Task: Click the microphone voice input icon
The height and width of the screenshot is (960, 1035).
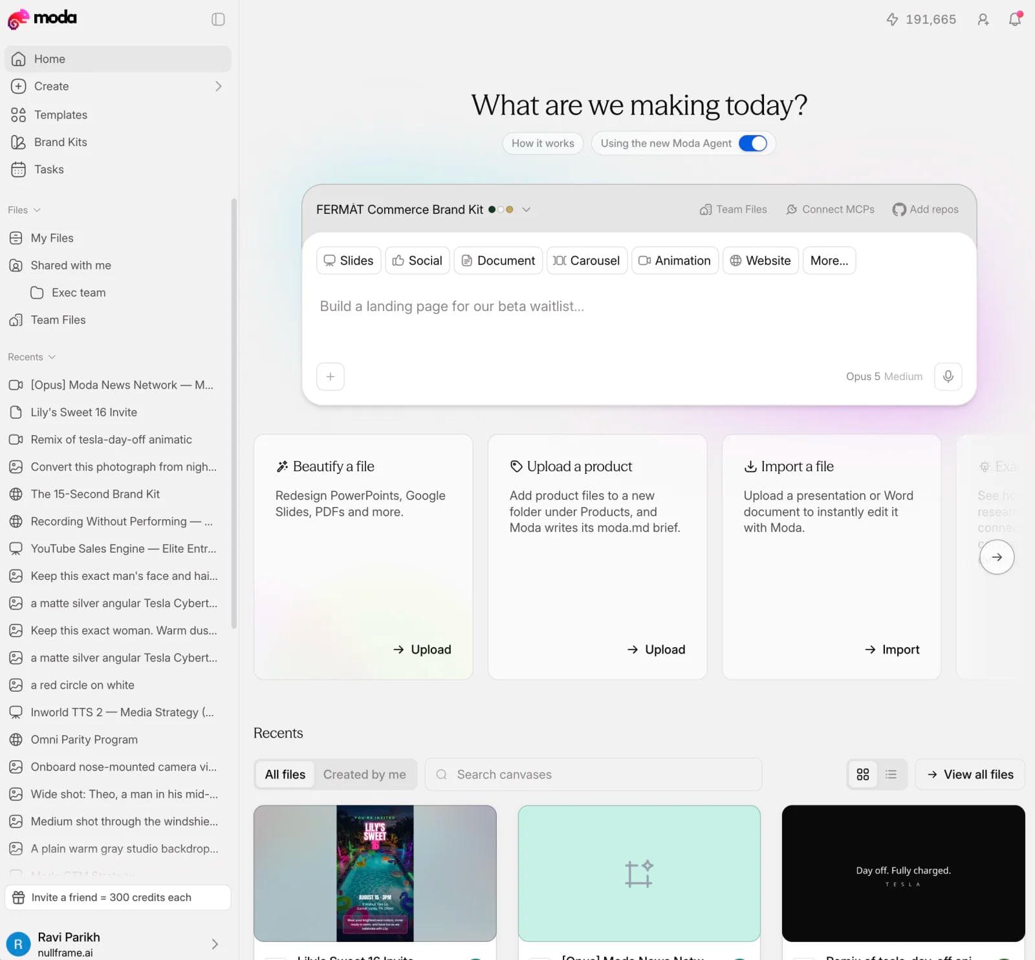Action: [x=948, y=376]
